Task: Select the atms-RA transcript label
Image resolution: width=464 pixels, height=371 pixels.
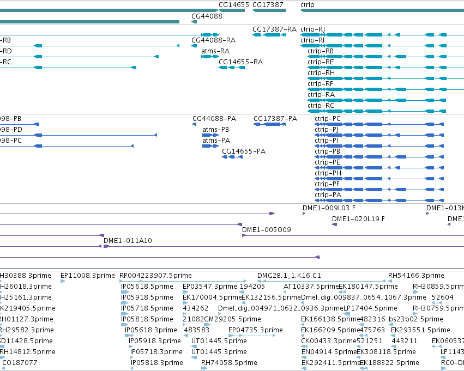Action: pos(215,51)
